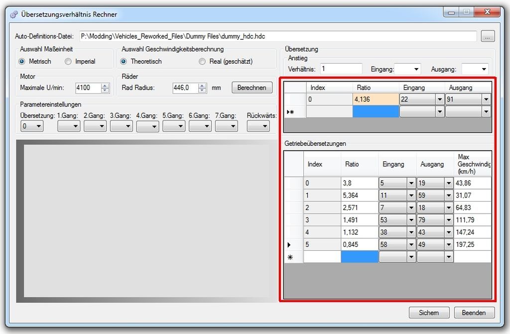
Task: Click Max Geschwindigkeit column header
Action: click(473, 164)
